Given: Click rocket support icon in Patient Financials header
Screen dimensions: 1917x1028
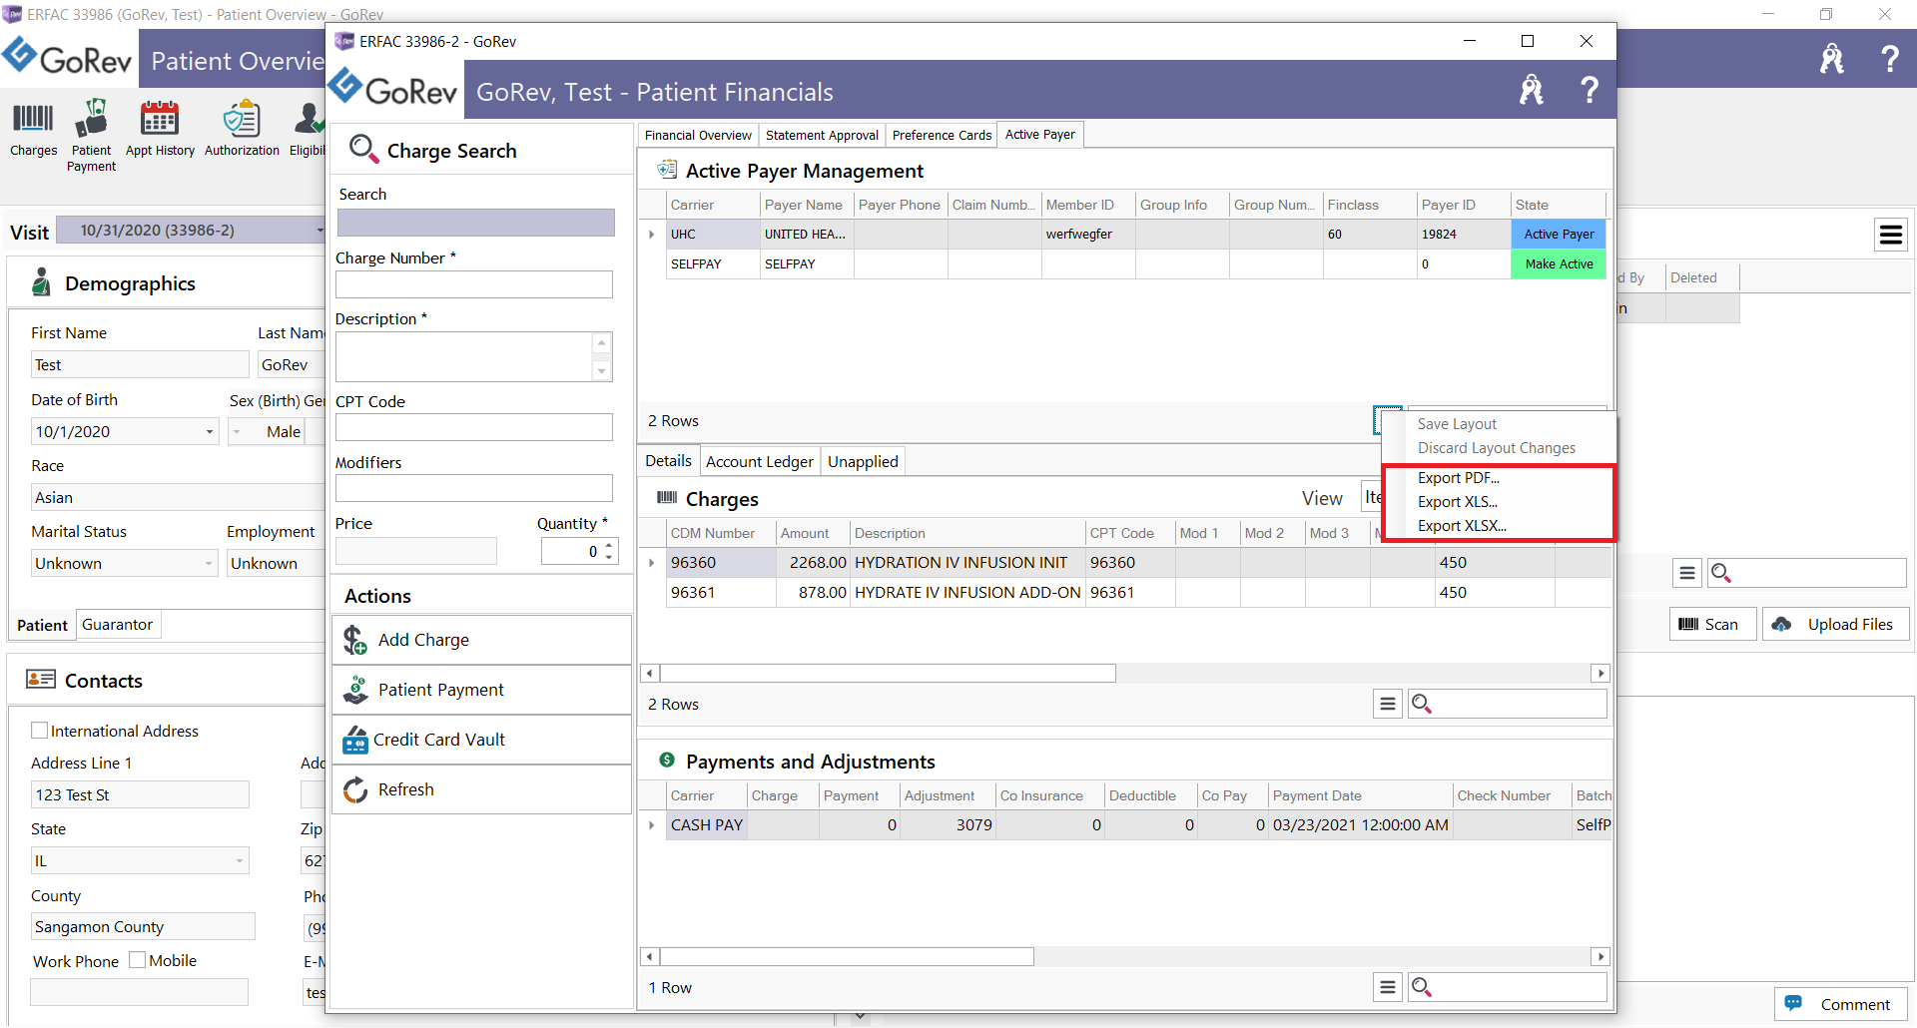Looking at the screenshot, I should [1531, 91].
